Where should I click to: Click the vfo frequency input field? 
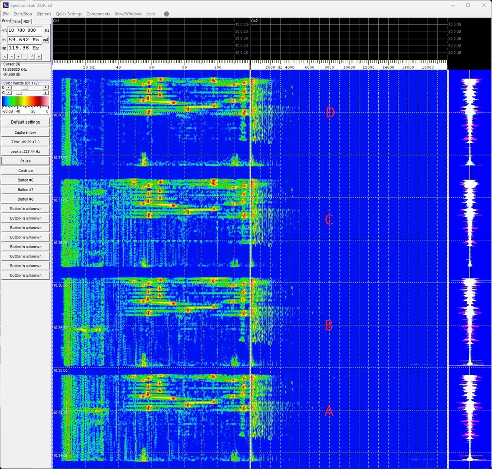click(25, 30)
